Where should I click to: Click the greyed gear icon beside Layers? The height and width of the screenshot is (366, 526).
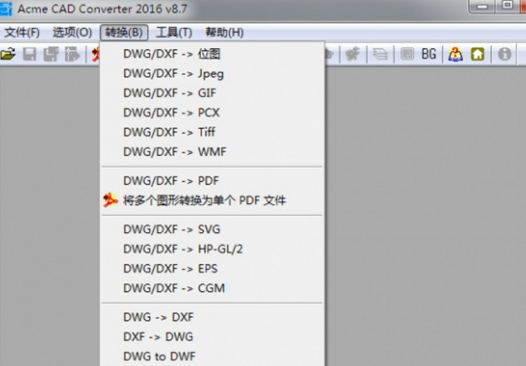(353, 54)
